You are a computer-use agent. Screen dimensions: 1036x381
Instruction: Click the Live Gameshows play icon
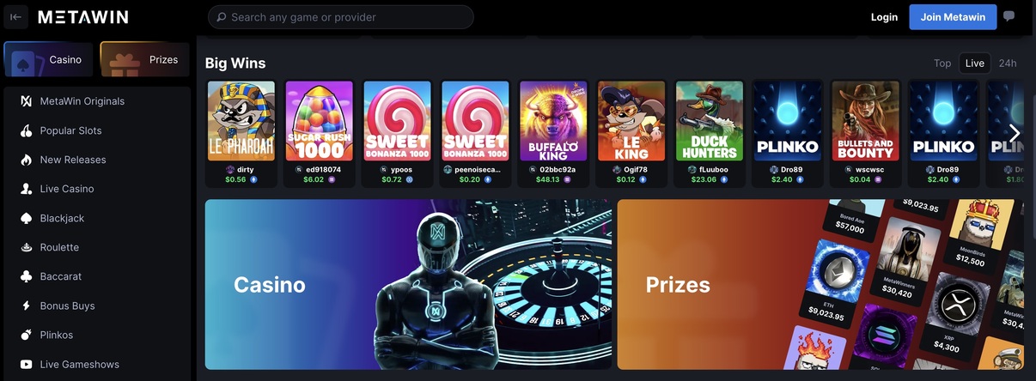[26, 364]
